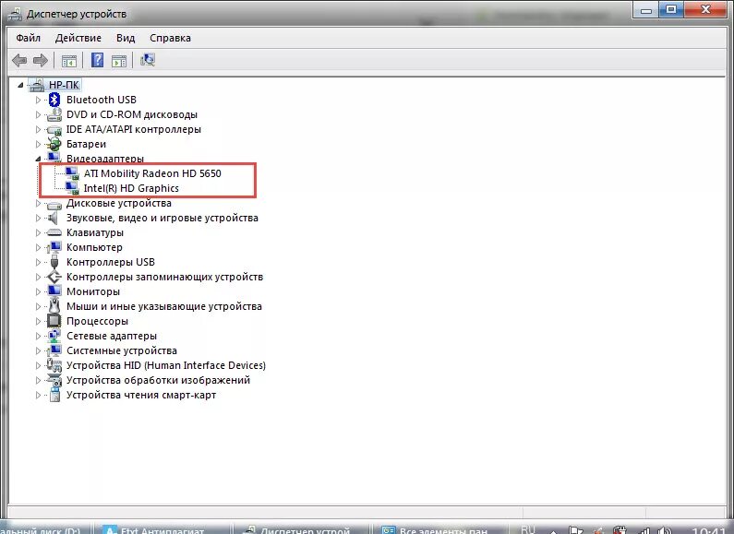Select the Батареи label
734x534 pixels.
click(x=86, y=144)
